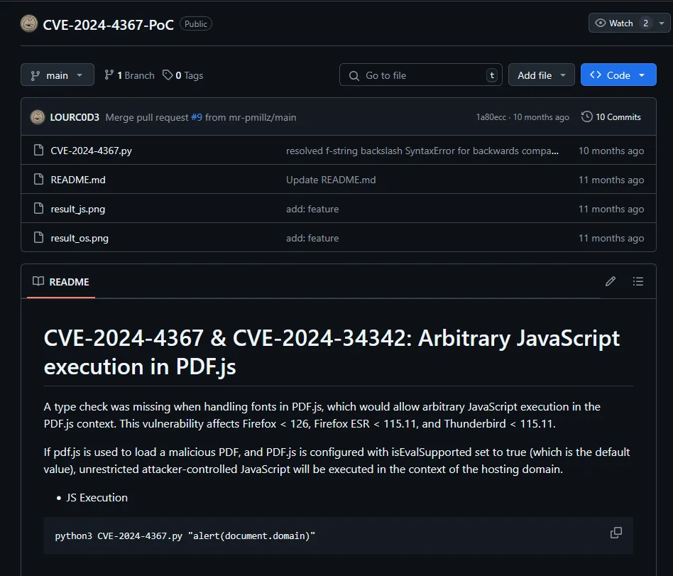
Task: Open the 1 Branch link
Action: click(x=129, y=75)
